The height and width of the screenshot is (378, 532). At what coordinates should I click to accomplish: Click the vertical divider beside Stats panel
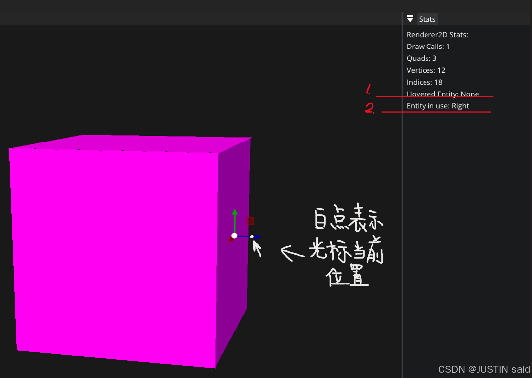coord(402,198)
